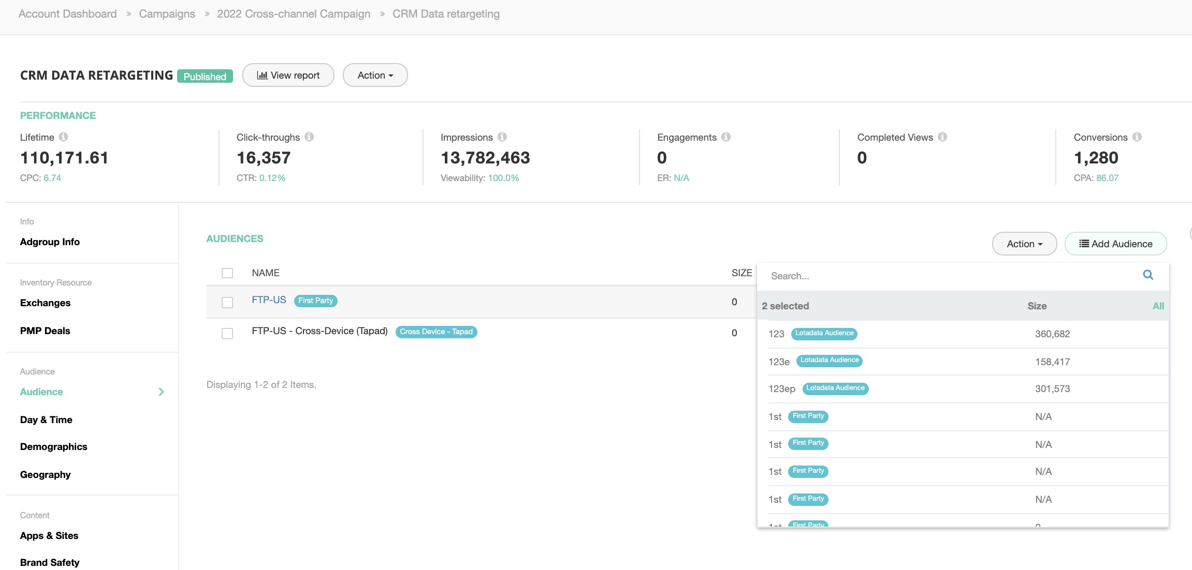Click the Impressions info icon
Screen dimensions: 1192x570
click(502, 137)
